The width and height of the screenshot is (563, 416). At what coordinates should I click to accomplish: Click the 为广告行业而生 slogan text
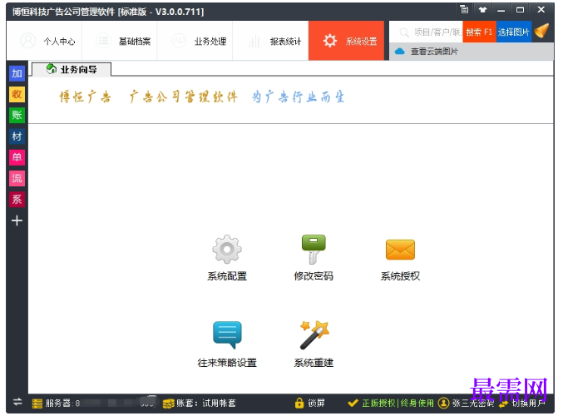tap(298, 97)
